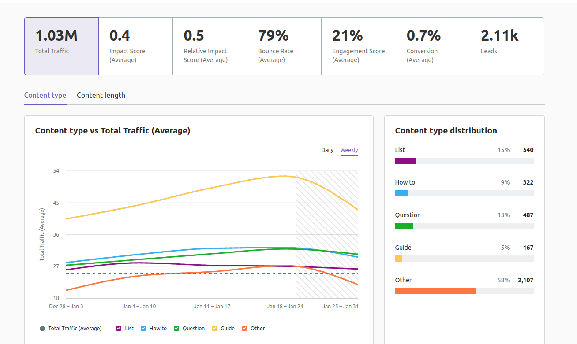577x344 pixels.
Task: Click the orange Other distribution bar
Action: (x=435, y=291)
